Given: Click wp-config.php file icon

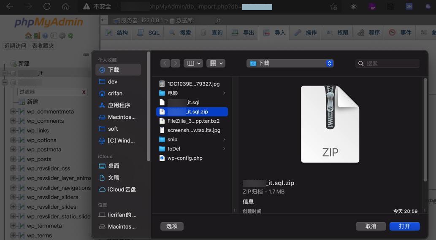Looking at the screenshot, I should 162,158.
